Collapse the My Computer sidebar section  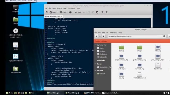(x=95, y=45)
